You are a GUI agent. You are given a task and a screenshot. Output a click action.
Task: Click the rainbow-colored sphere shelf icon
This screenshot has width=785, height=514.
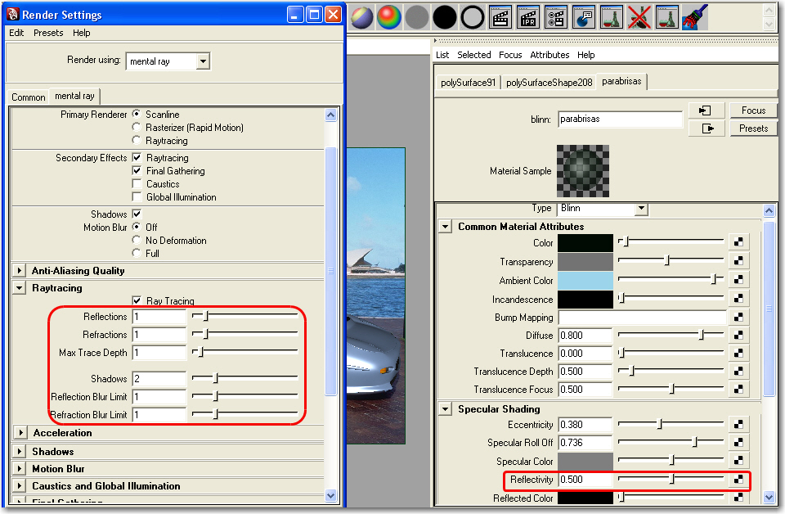pyautogui.click(x=389, y=17)
